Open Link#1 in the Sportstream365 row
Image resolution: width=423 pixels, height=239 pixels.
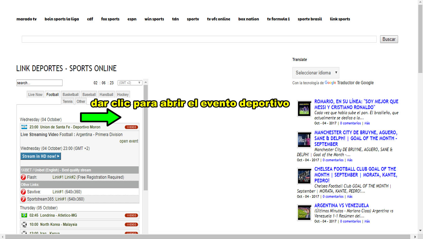click(x=61, y=199)
